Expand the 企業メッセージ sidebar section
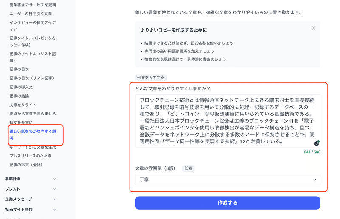The image size is (340, 219). pyautogui.click(x=30, y=199)
